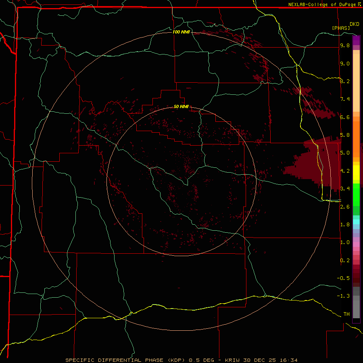Screen dimensions: 363x363
Task: Select the 5.8 scale value
Action: [x=345, y=135]
